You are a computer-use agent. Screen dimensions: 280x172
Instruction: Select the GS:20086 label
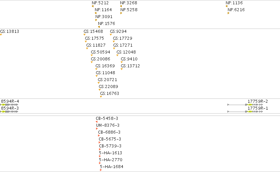pyautogui.click(x=101, y=59)
